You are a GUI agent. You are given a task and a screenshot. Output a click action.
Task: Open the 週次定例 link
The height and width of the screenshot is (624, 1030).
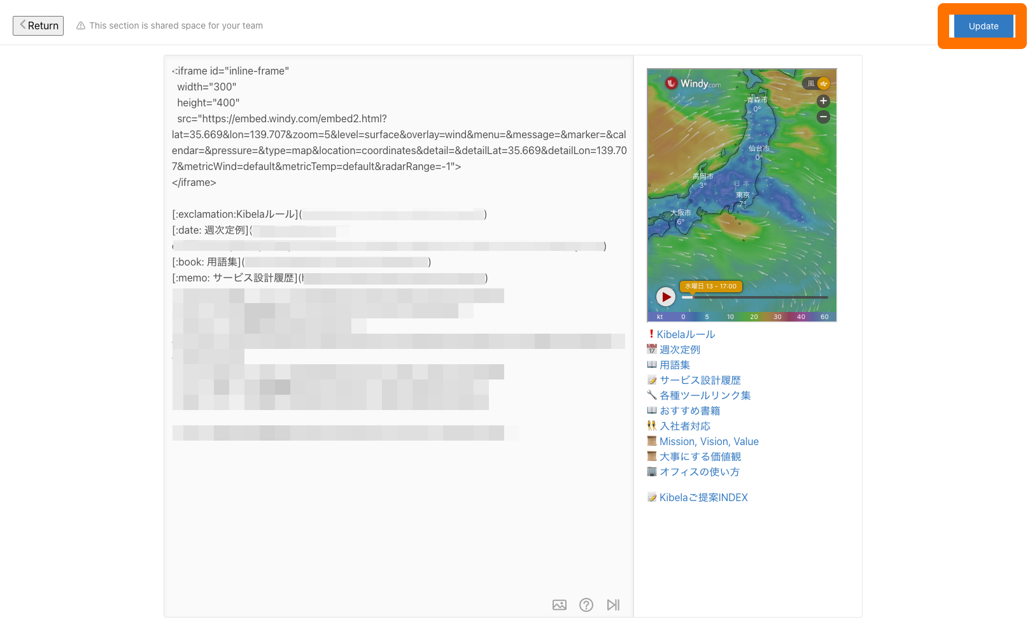tap(679, 350)
